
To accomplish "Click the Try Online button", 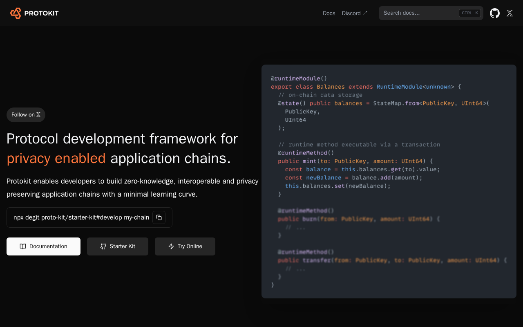I will pos(185,246).
